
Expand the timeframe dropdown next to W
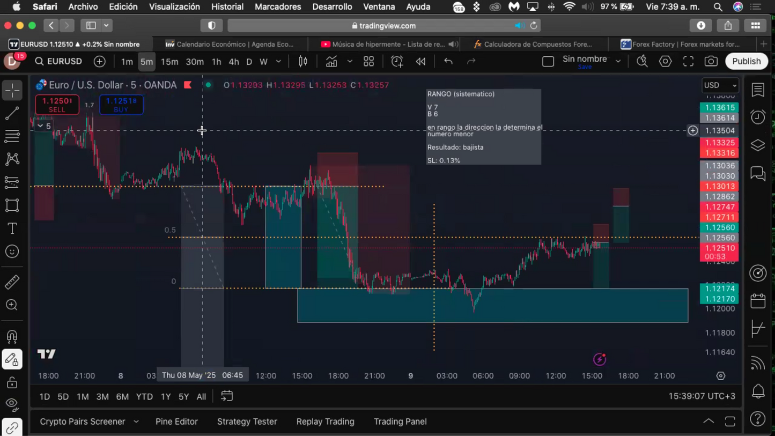(x=278, y=61)
